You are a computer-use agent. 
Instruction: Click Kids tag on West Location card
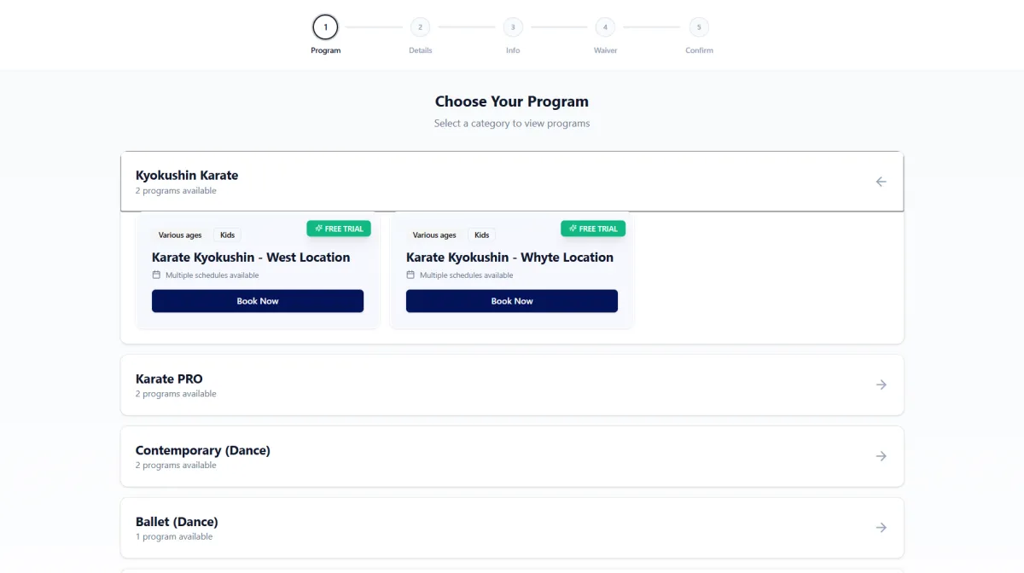coord(227,235)
